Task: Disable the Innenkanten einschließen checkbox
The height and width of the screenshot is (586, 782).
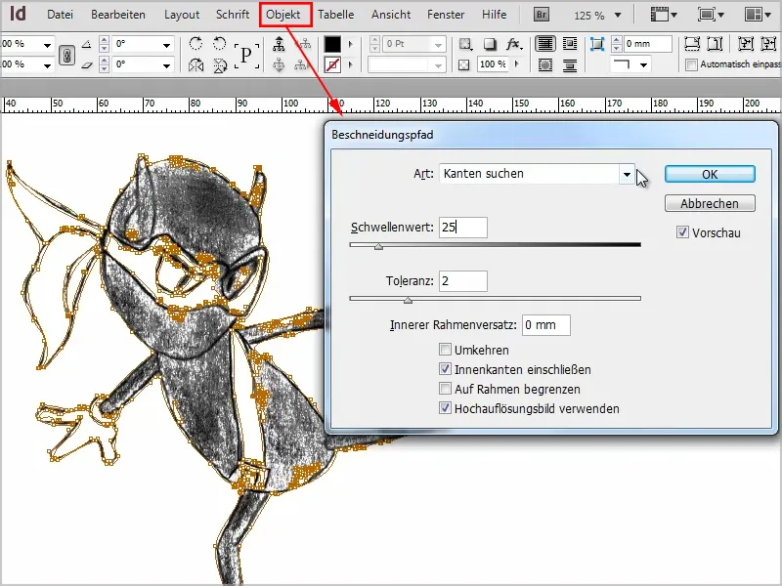Action: coord(443,369)
